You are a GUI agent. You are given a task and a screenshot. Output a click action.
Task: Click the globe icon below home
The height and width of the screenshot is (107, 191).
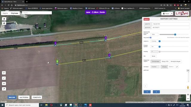click(x=4, y=23)
